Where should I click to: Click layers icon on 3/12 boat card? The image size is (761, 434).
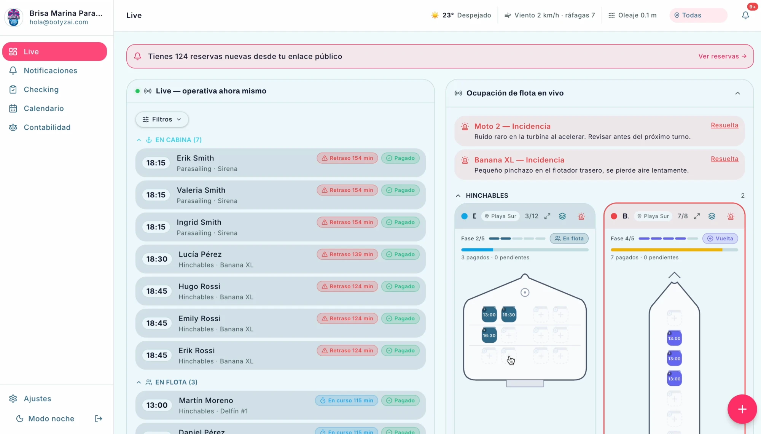[562, 216]
